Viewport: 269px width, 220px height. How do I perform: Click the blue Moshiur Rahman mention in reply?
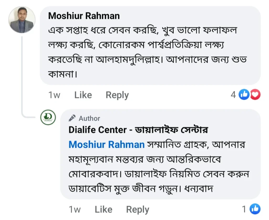(106, 144)
